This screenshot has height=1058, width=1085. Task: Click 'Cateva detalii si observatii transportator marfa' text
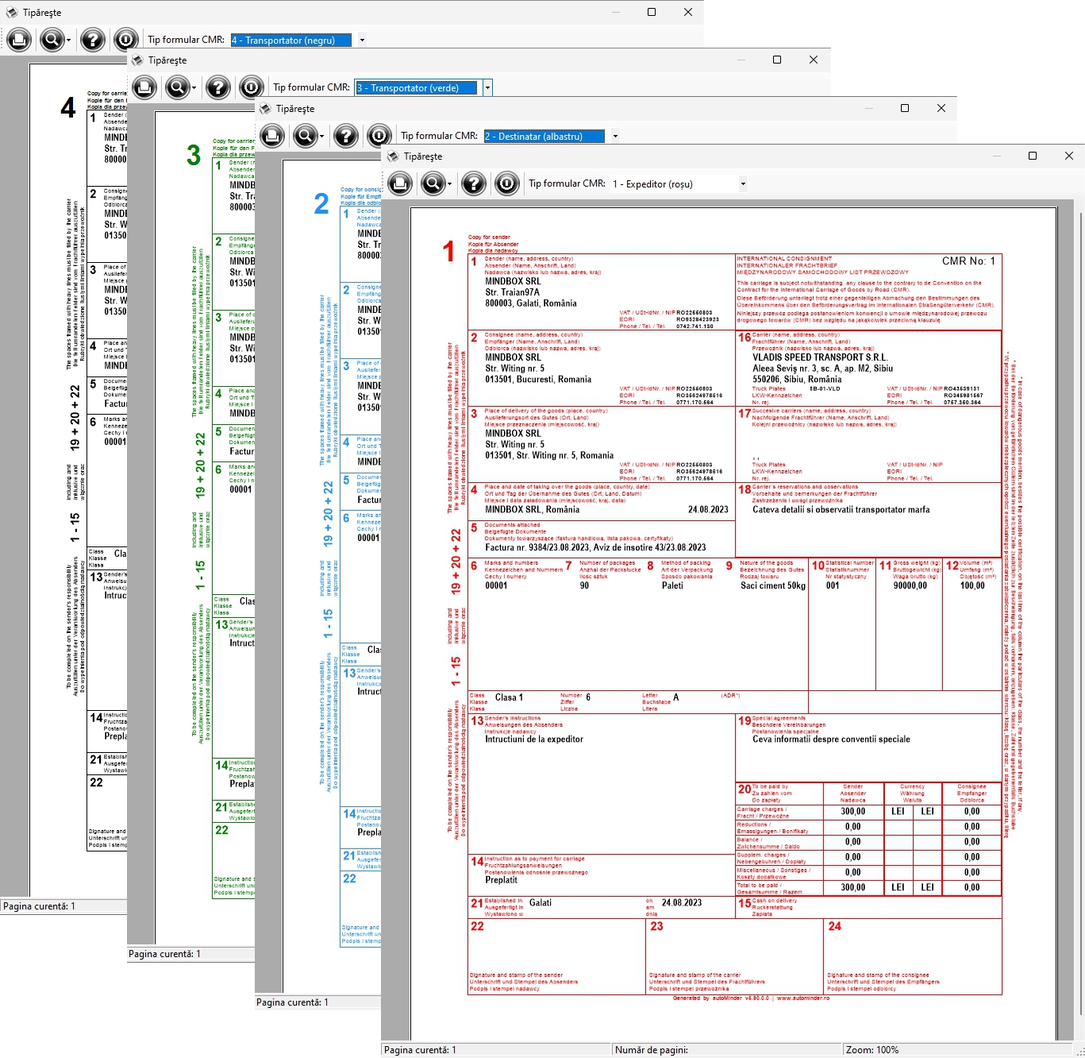point(841,510)
